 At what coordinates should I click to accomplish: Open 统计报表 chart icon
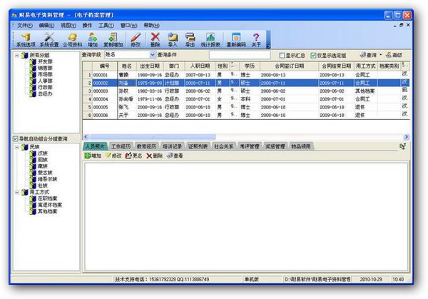[x=210, y=40]
